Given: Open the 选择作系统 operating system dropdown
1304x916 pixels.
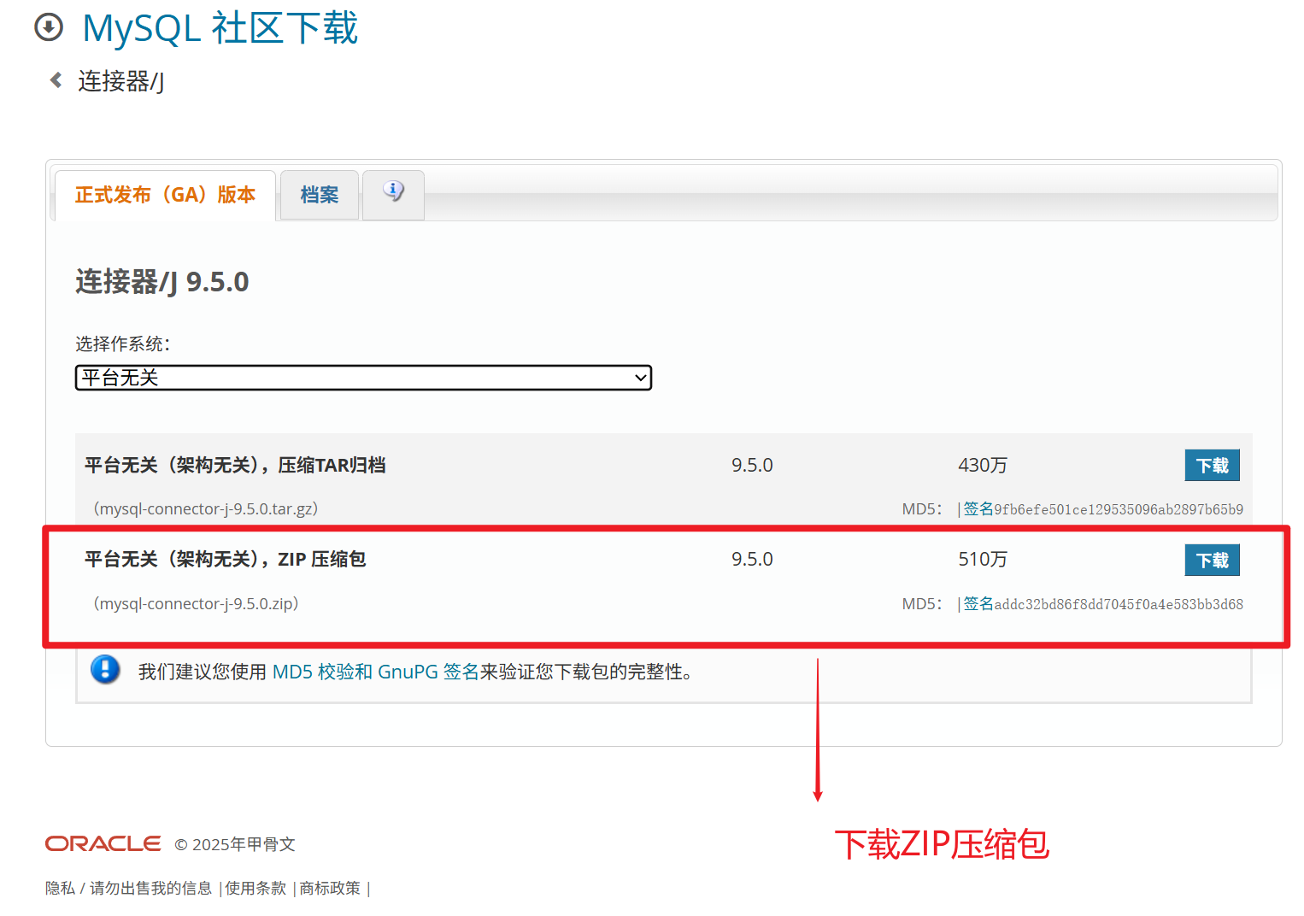Looking at the screenshot, I should (x=362, y=377).
